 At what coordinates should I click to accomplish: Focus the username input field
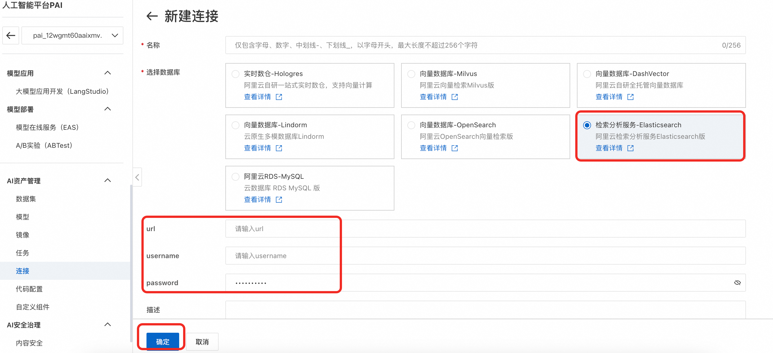486,256
